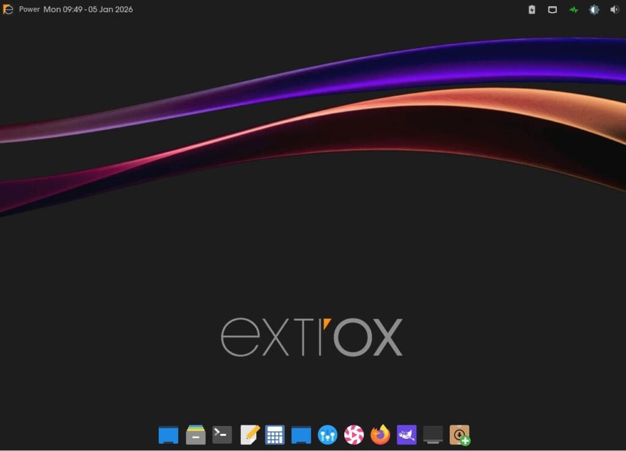
Task: Launch the Calculator app
Action: [x=274, y=435]
